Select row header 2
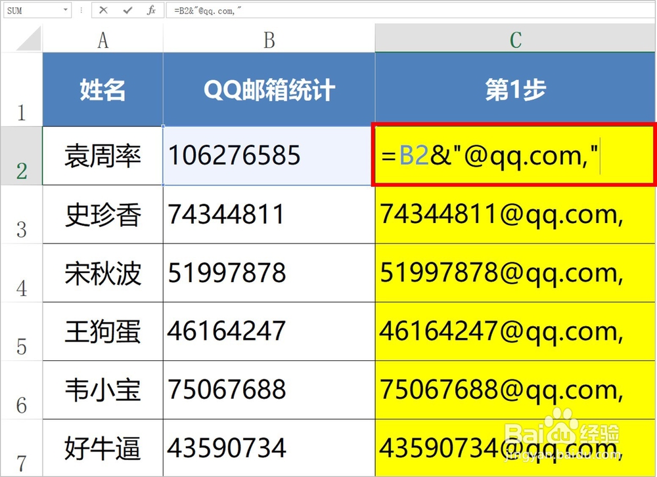Viewport: 657px width, 477px height. 22,156
